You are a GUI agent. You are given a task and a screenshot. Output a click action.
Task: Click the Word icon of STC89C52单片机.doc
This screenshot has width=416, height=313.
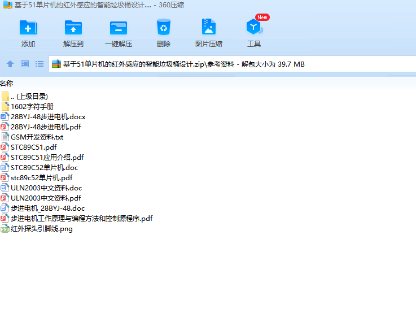point(5,168)
